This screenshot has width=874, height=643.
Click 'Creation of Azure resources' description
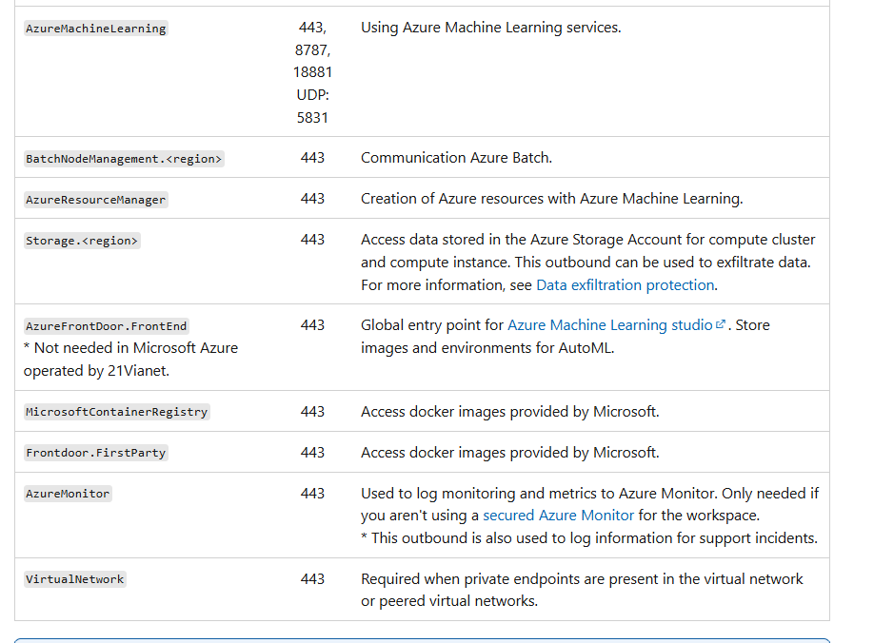click(552, 199)
